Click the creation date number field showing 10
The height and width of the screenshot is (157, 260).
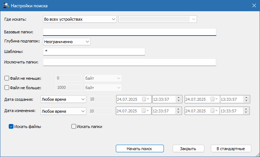click(101, 99)
